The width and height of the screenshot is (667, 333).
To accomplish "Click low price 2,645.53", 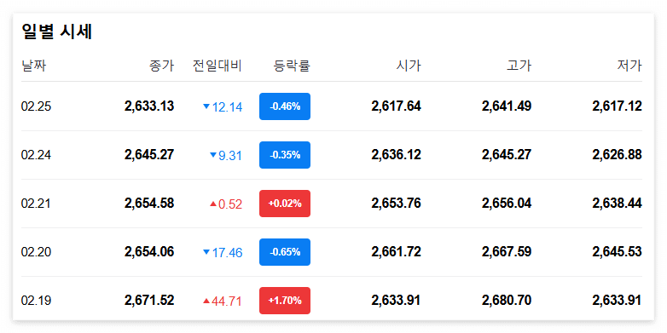I will 618,252.
